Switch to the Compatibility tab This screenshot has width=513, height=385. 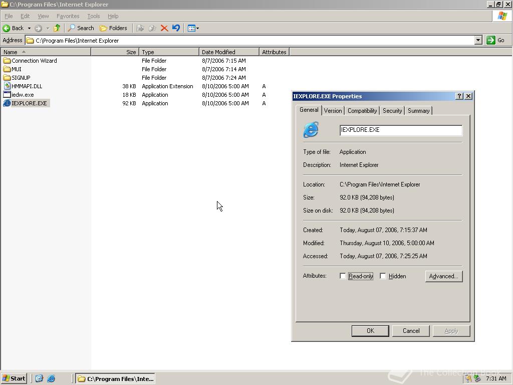362,111
